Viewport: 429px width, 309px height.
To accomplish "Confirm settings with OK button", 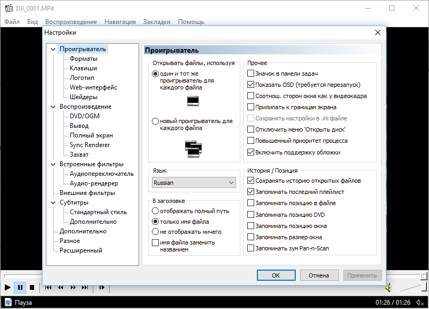I will 276,275.
